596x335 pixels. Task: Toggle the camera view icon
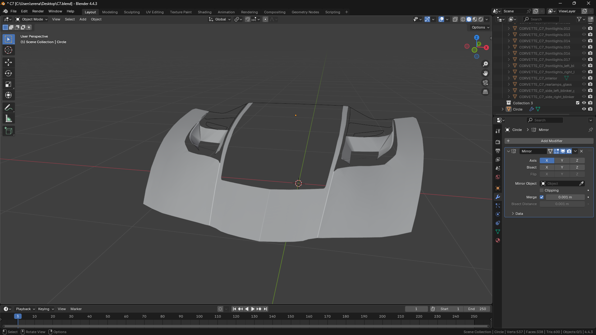(x=485, y=83)
